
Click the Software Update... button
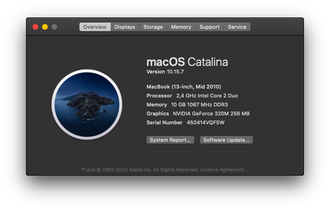click(226, 140)
